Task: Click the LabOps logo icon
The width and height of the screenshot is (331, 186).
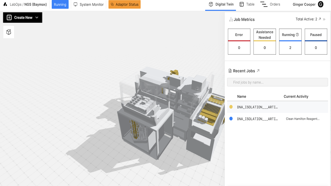Action: (x=5, y=4)
